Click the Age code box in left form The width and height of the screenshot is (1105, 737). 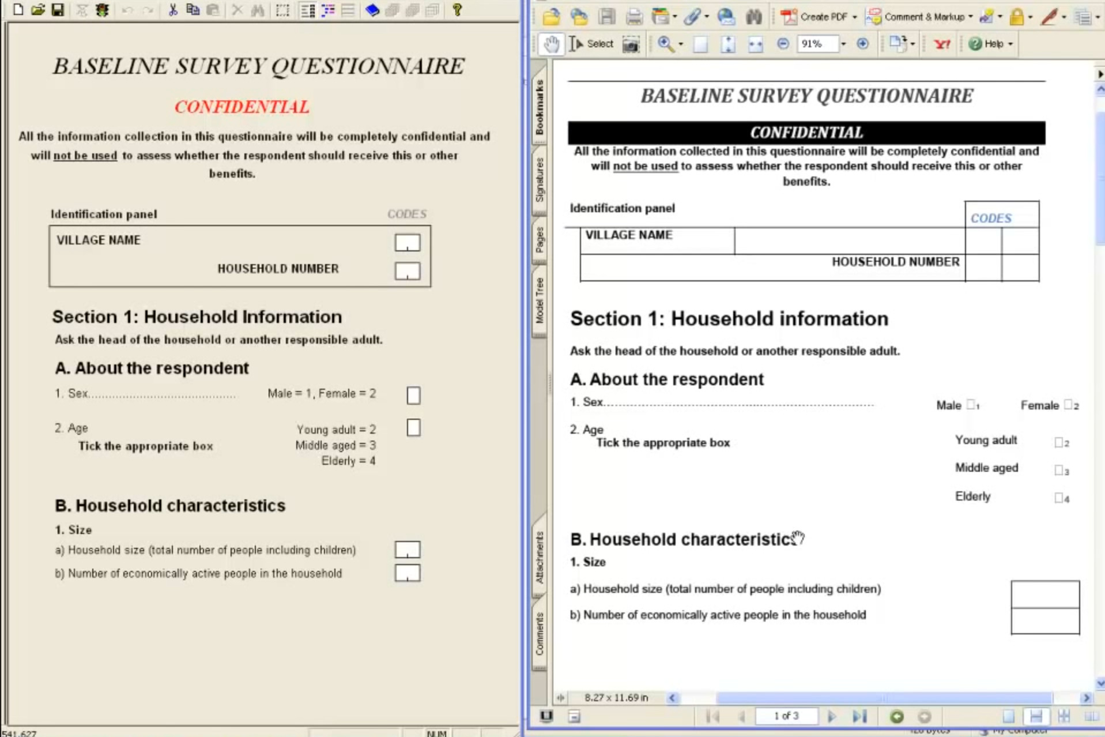click(x=413, y=428)
